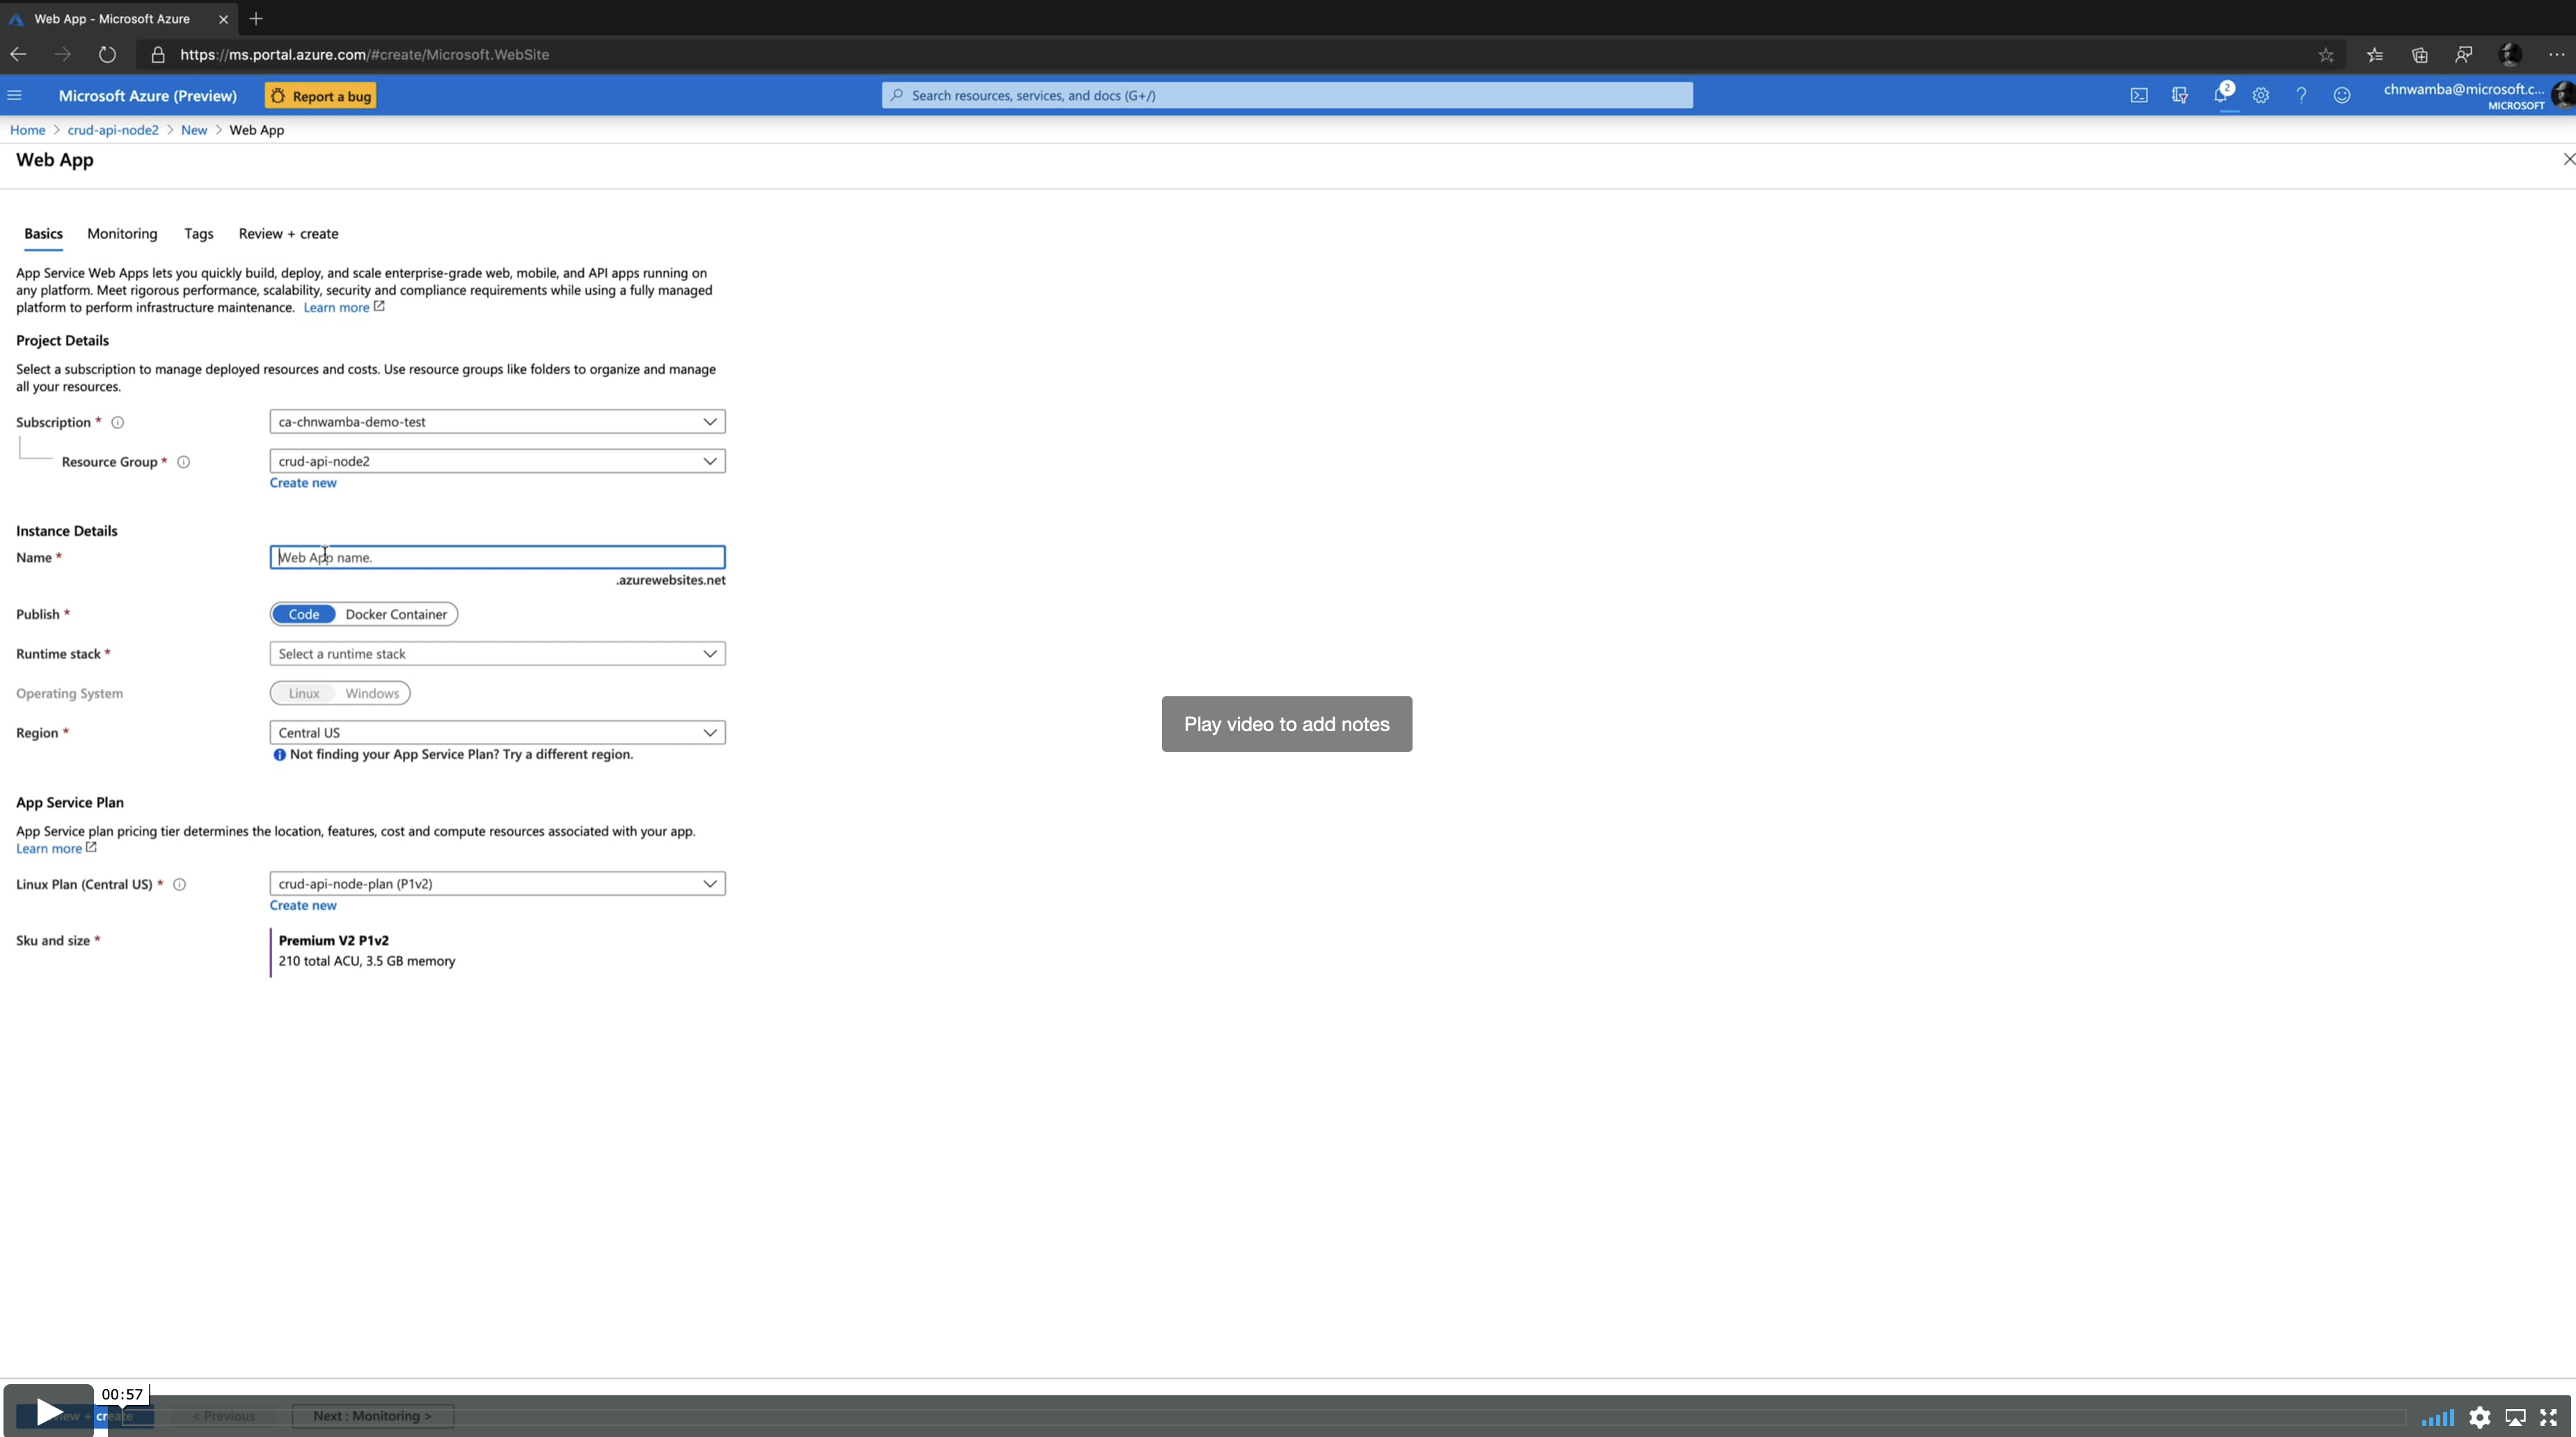The width and height of the screenshot is (2576, 1437).
Task: Click the browser forward arrow
Action: 63,54
